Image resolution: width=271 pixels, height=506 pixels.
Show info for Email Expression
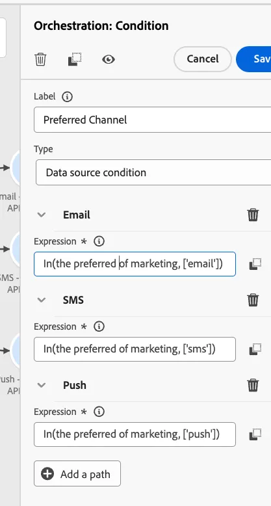click(x=99, y=241)
